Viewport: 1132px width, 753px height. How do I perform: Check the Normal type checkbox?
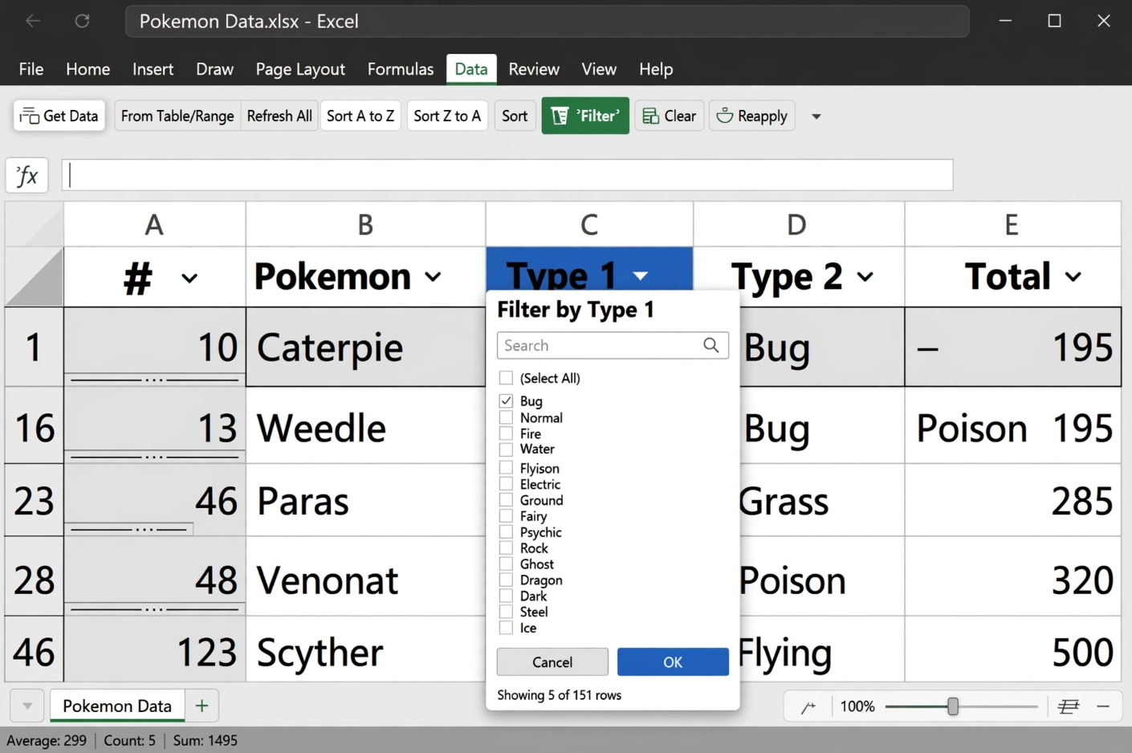[506, 417]
